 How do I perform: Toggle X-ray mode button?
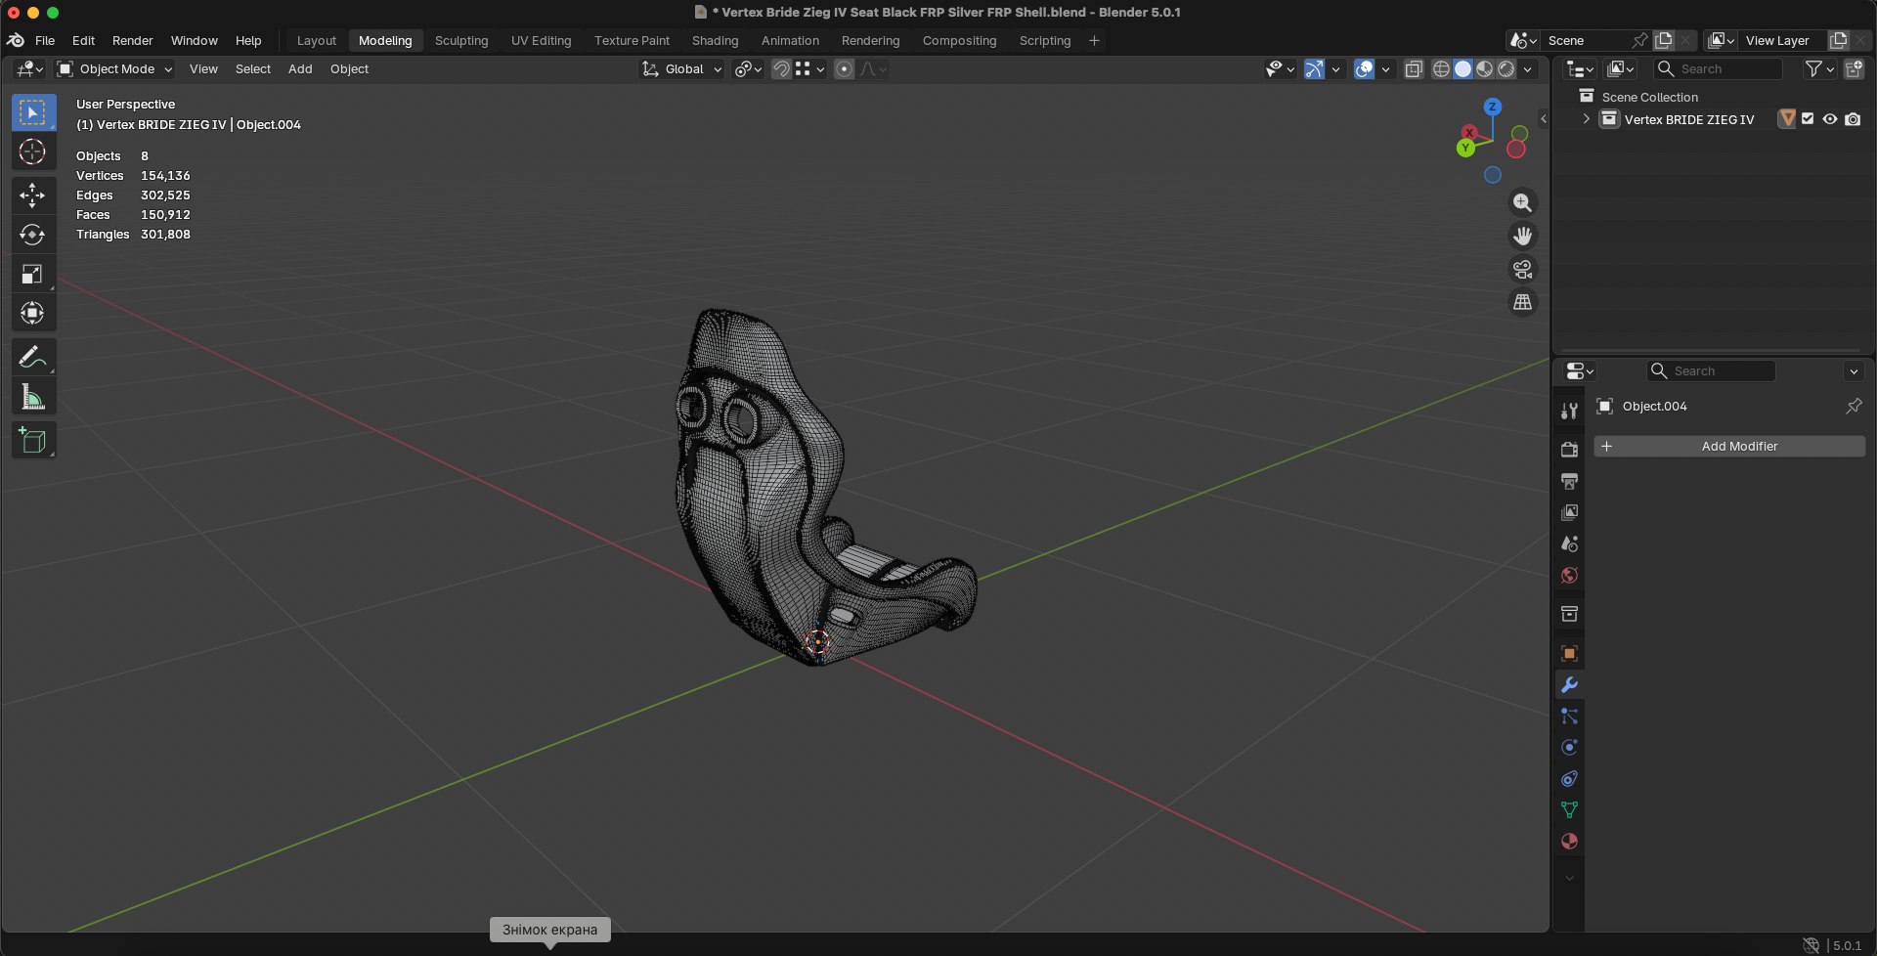coord(1414,69)
